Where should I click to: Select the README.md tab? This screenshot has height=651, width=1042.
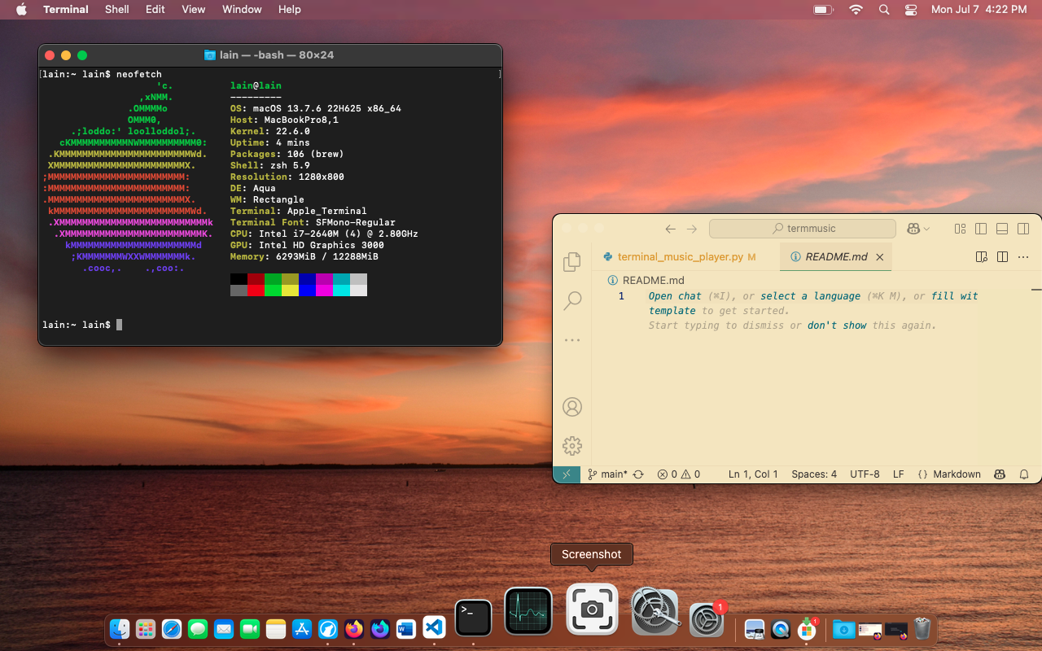[x=836, y=256]
